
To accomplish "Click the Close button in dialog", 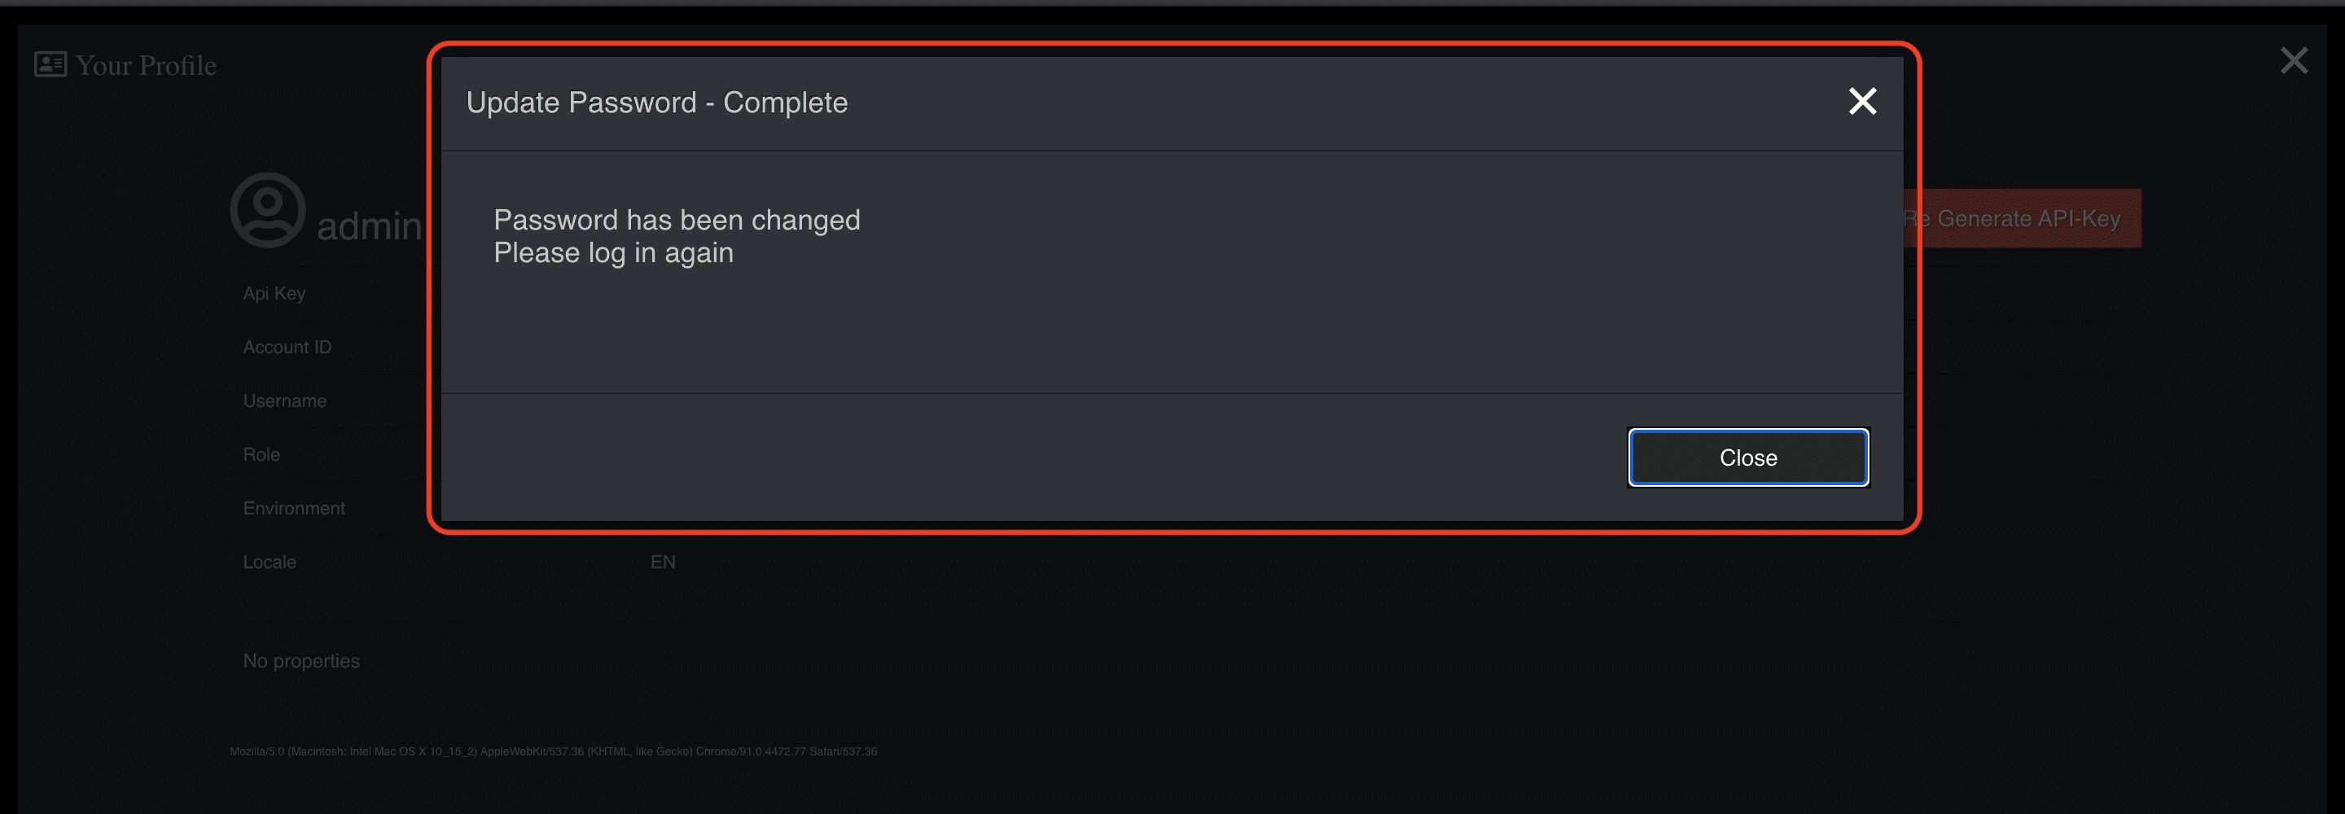I will click(1748, 457).
